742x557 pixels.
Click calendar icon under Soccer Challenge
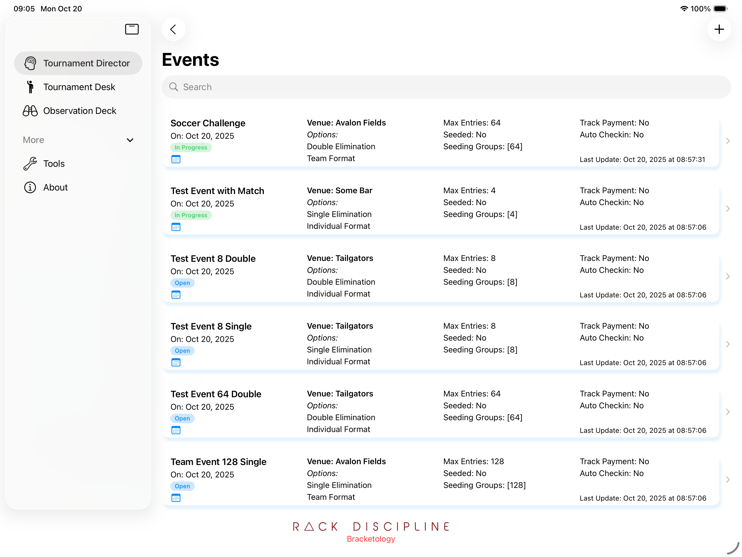176,159
